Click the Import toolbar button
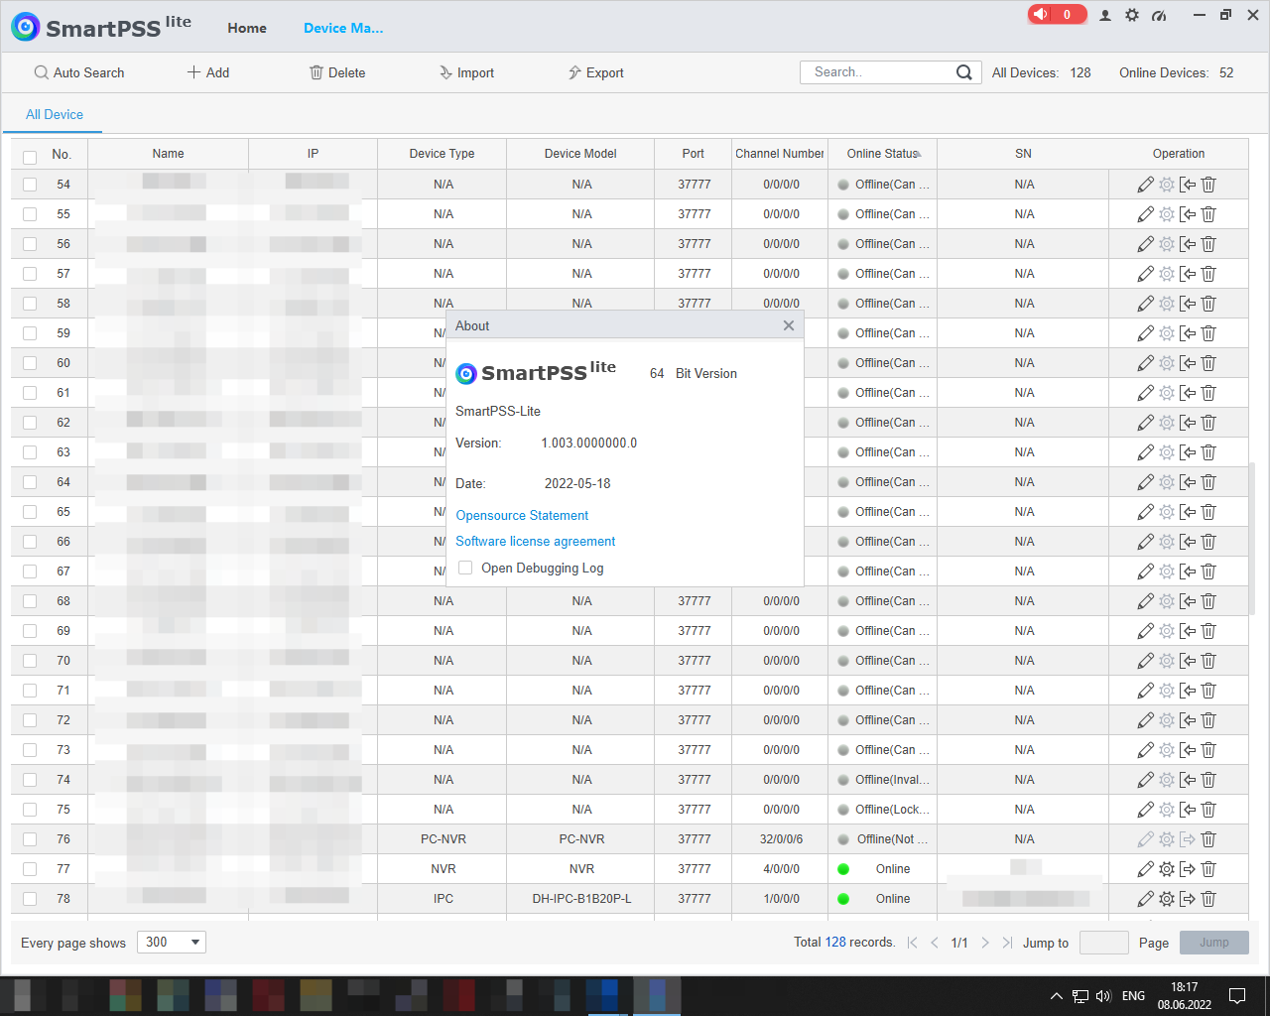This screenshot has height=1016, width=1270. [x=466, y=72]
